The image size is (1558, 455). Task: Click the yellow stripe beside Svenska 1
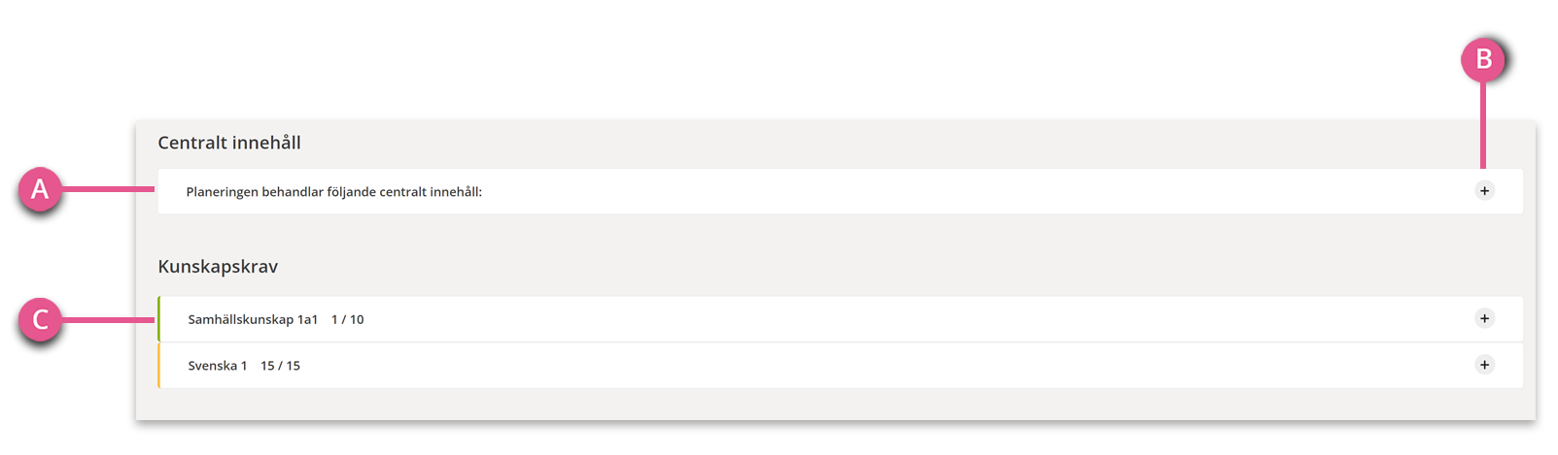[158, 366]
